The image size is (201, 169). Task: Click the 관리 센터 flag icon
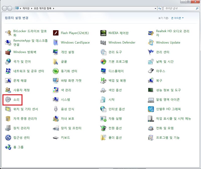(x=151, y=52)
